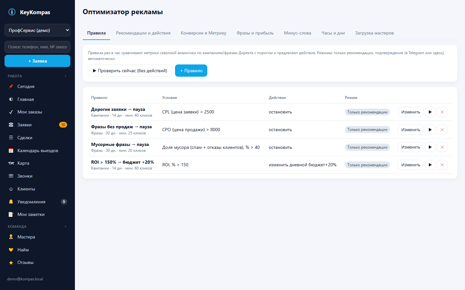Image resolution: width=465 pixels, height=290 pixels.
Task: Run the ROI > 150% rule play icon
Action: 430,165
